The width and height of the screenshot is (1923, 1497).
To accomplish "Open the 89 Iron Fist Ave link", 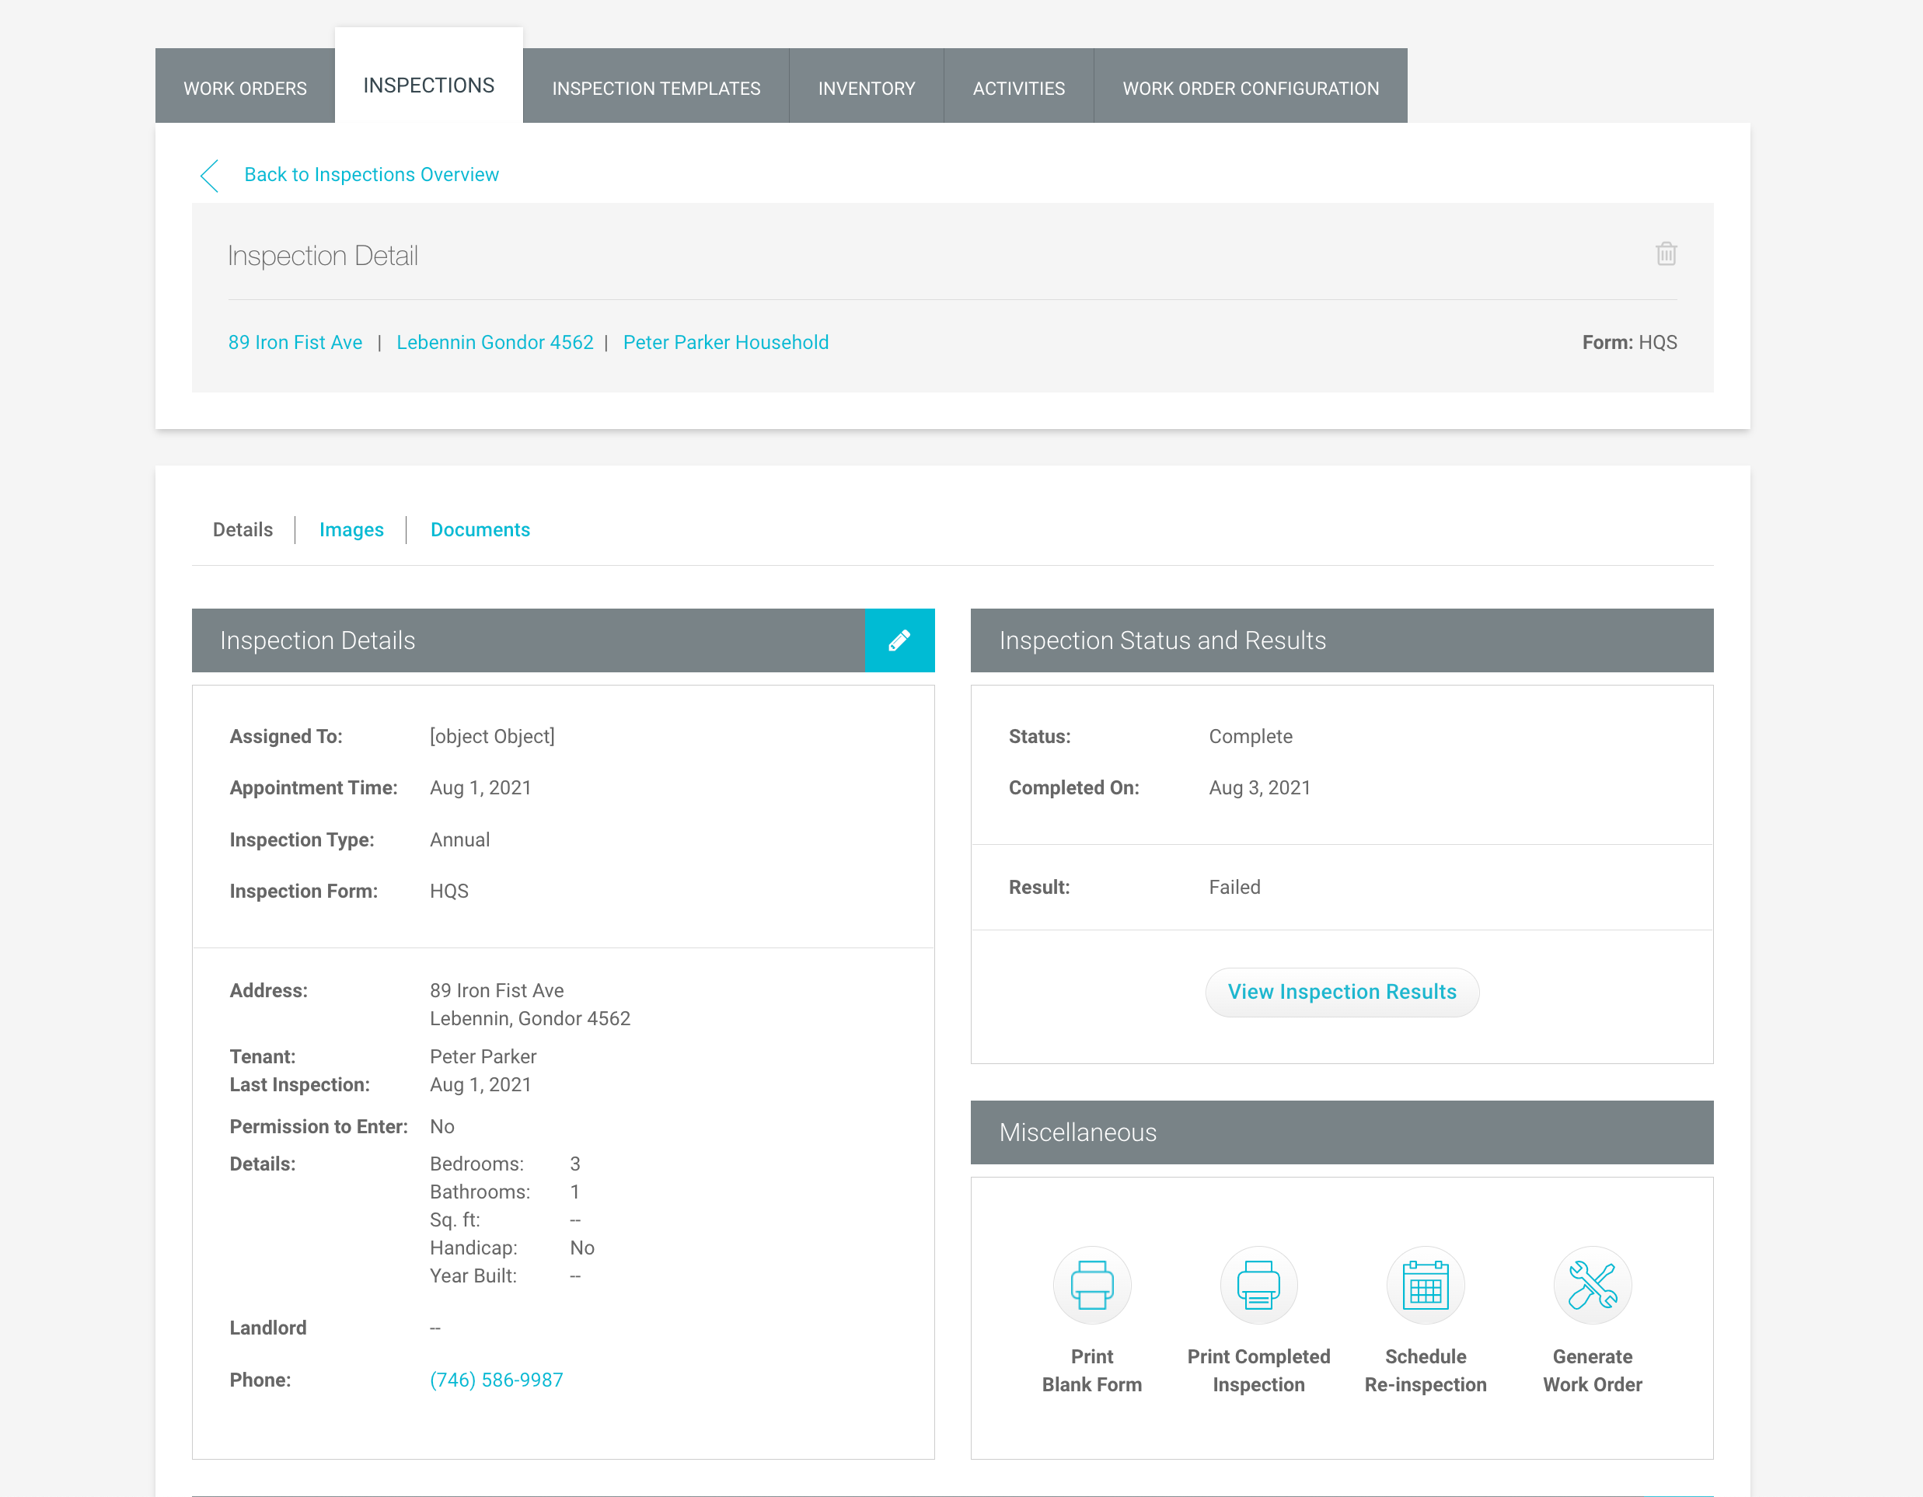I will [x=295, y=343].
